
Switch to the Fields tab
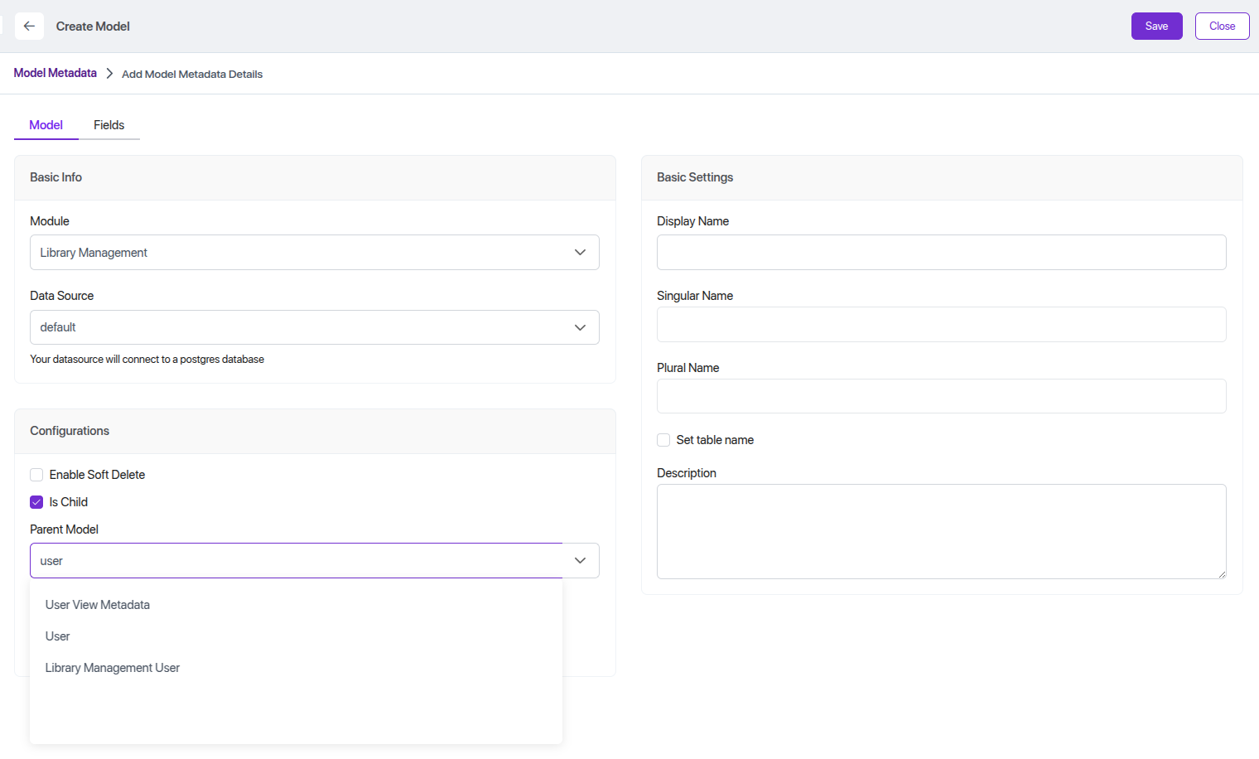click(x=109, y=125)
